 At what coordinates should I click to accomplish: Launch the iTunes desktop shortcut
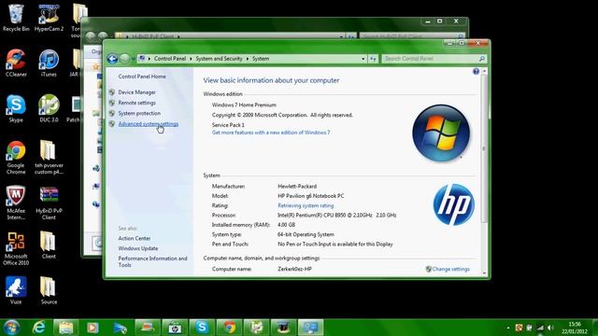pyautogui.click(x=49, y=63)
